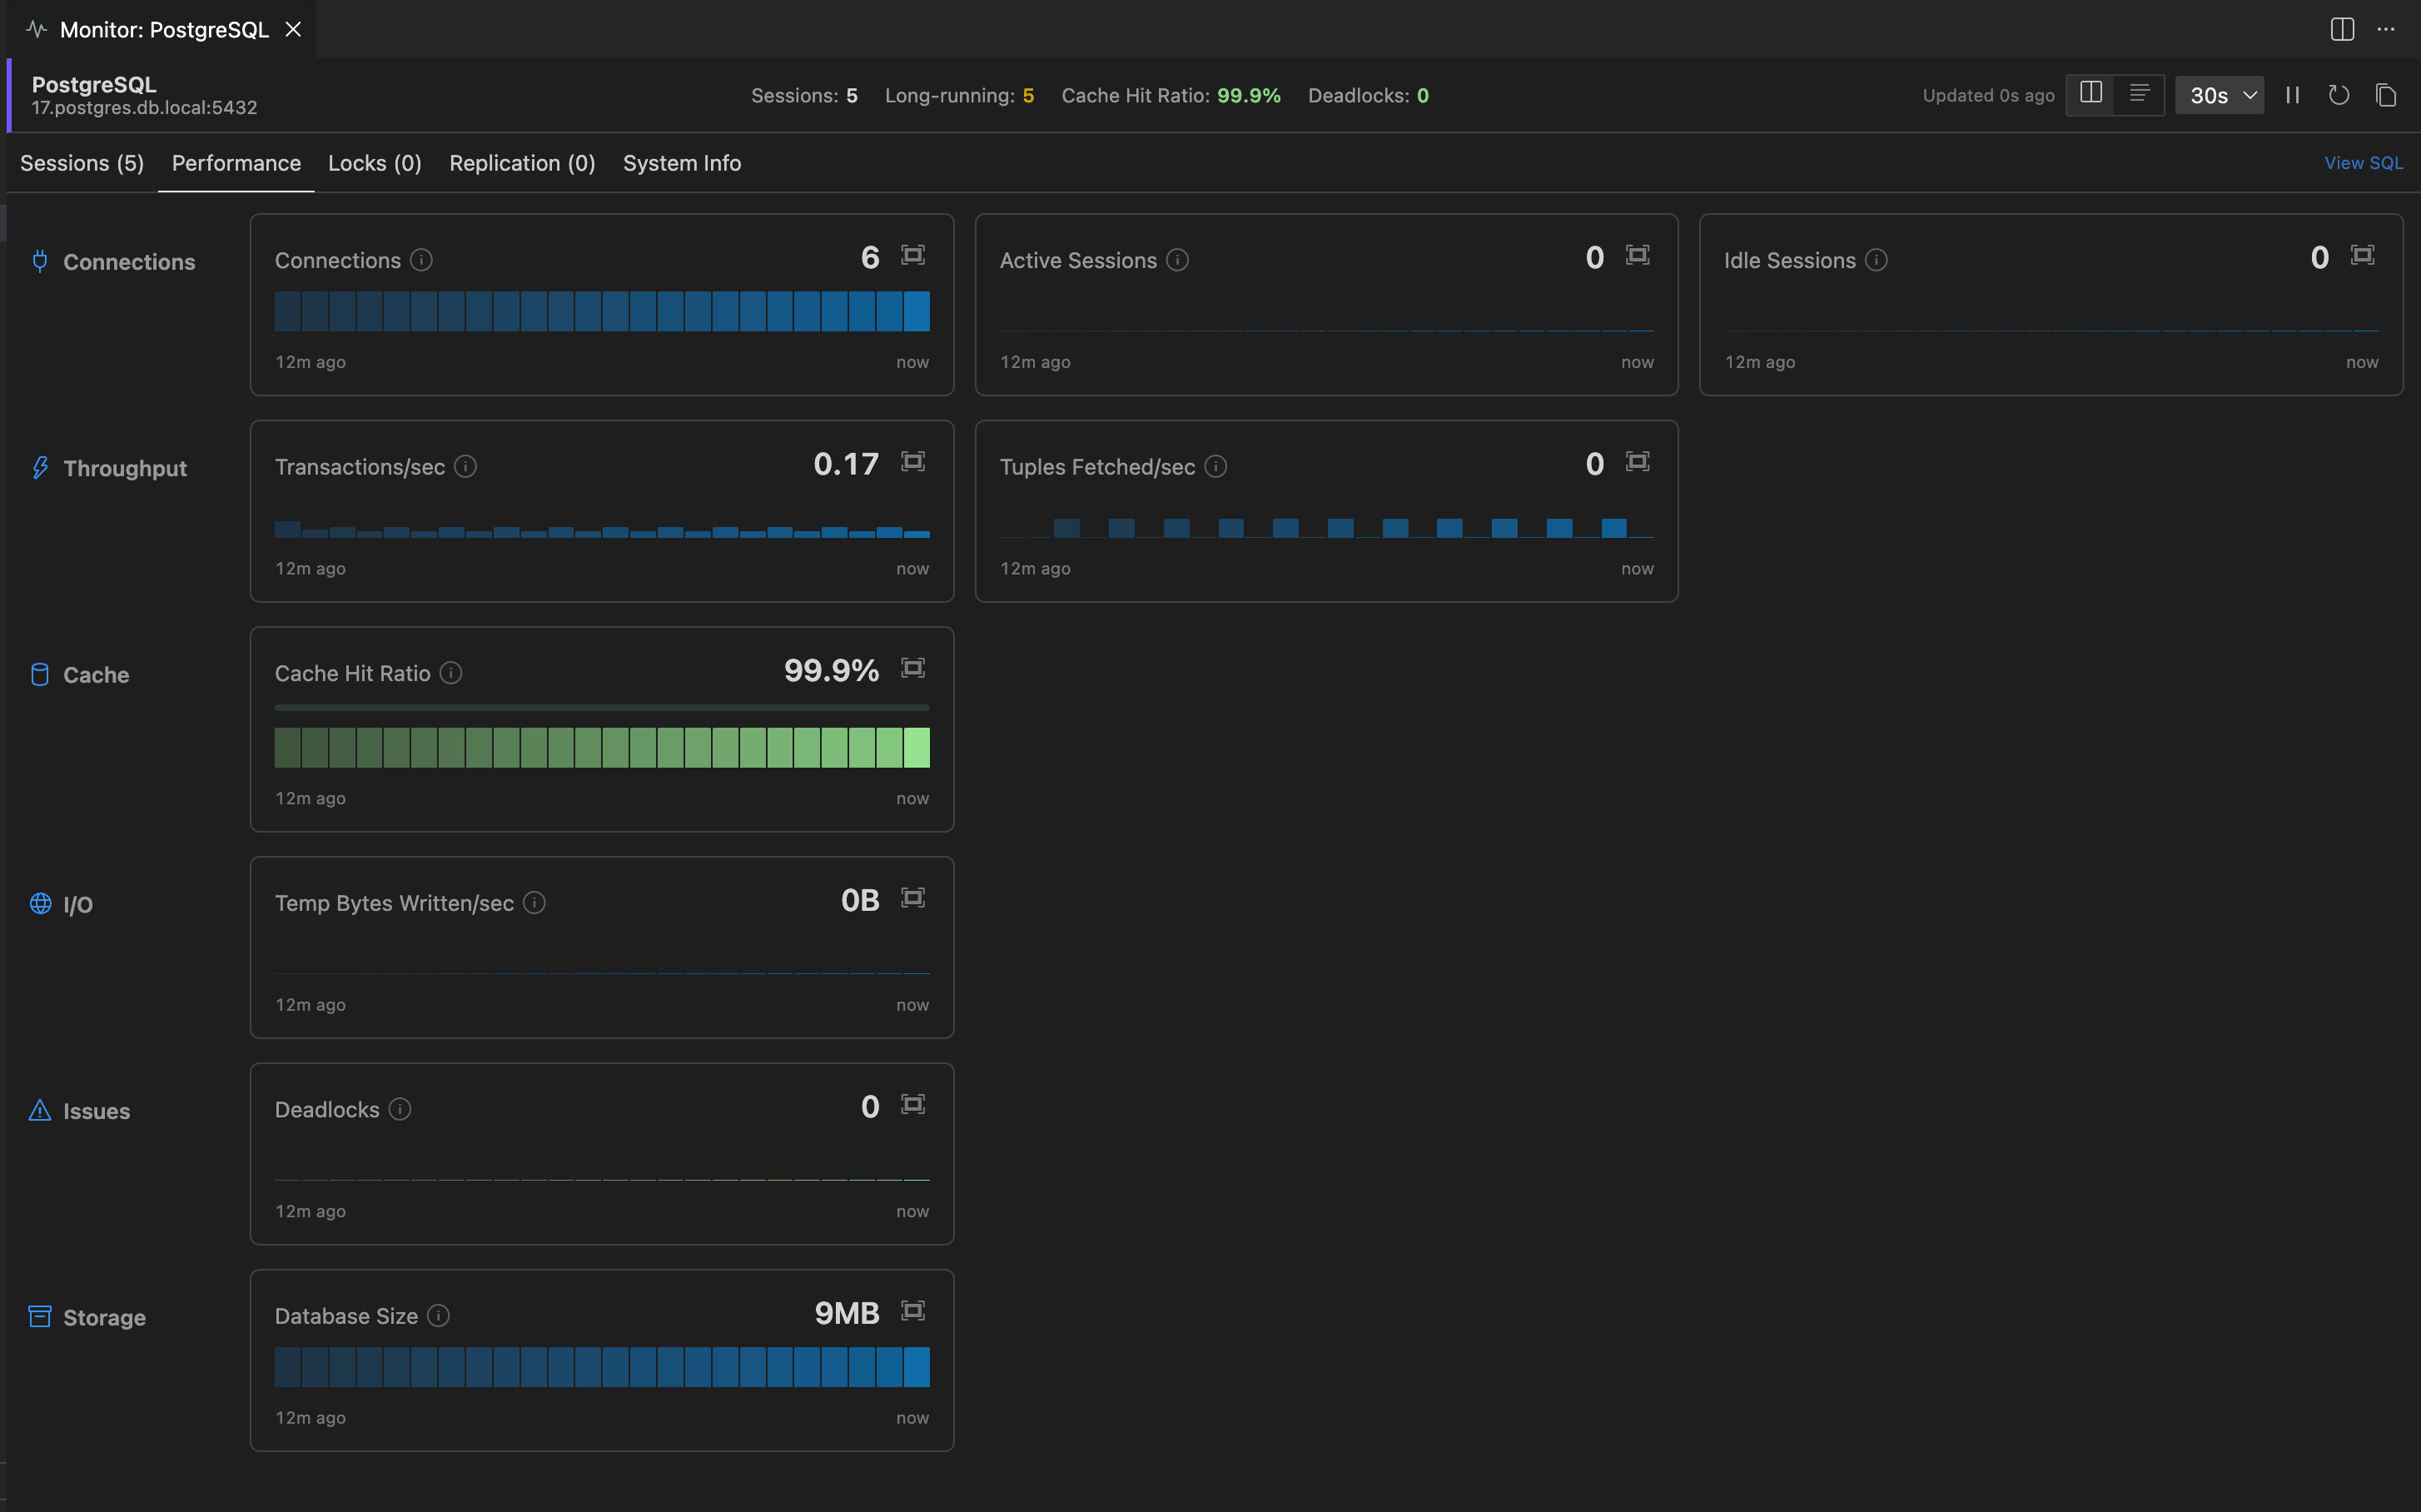Expand the Cache Hit Ratio chart
Image resolution: width=2421 pixels, height=1512 pixels.
[x=912, y=668]
